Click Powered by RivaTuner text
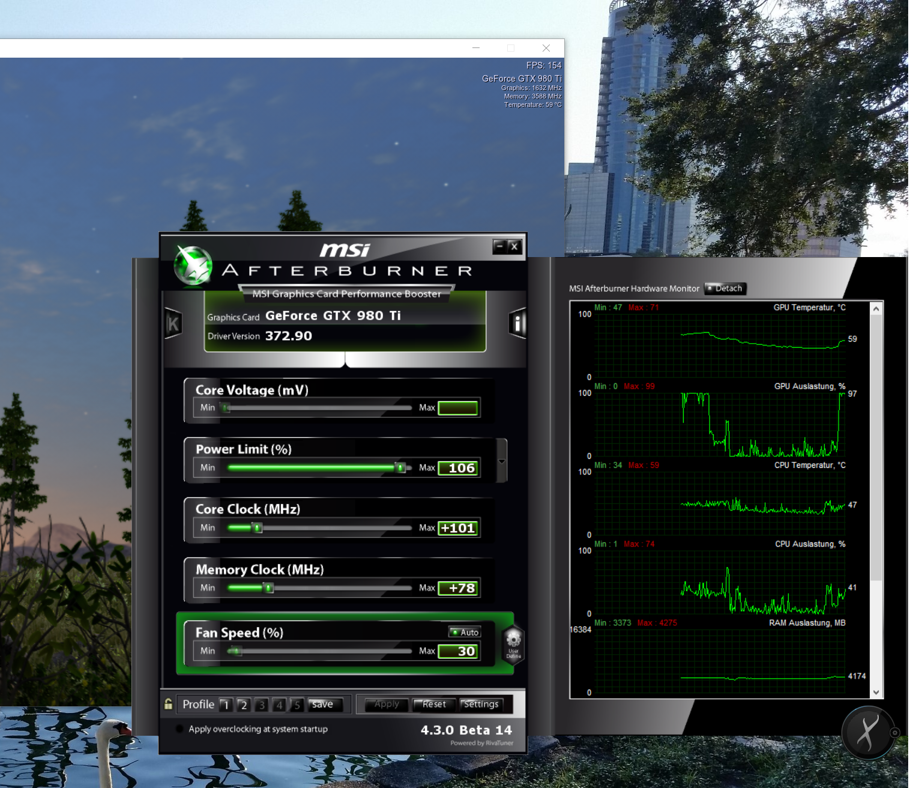 pos(482,743)
